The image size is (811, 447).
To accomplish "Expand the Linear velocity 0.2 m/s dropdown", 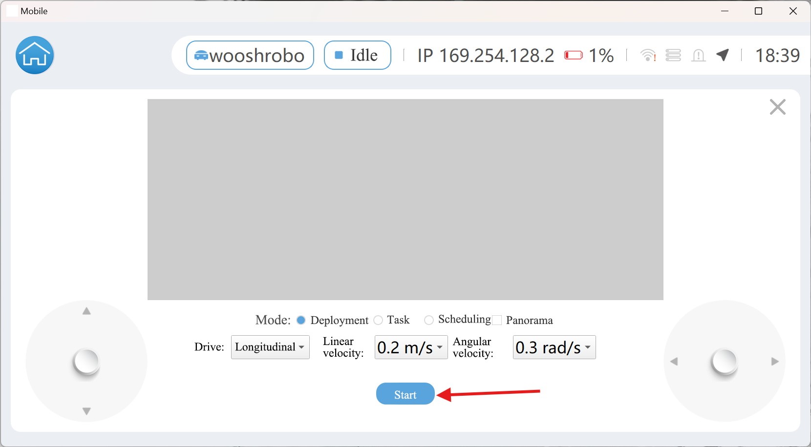I will pyautogui.click(x=411, y=347).
